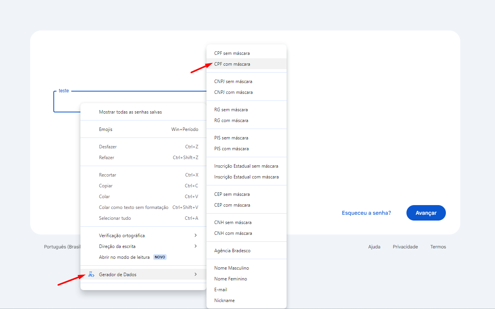Open Esqueceu a senha? link
The width and height of the screenshot is (495, 309).
[366, 213]
